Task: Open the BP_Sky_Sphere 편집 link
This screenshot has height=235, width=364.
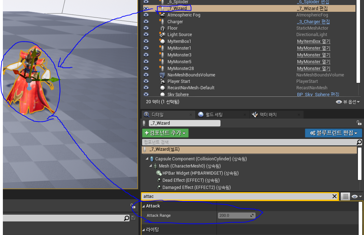Action: point(318,95)
